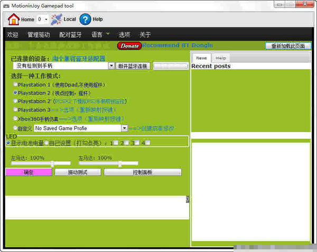317x252 pixels.
Task: Expand the No Saved Game Profile dropdown arrow
Action: pos(124,128)
